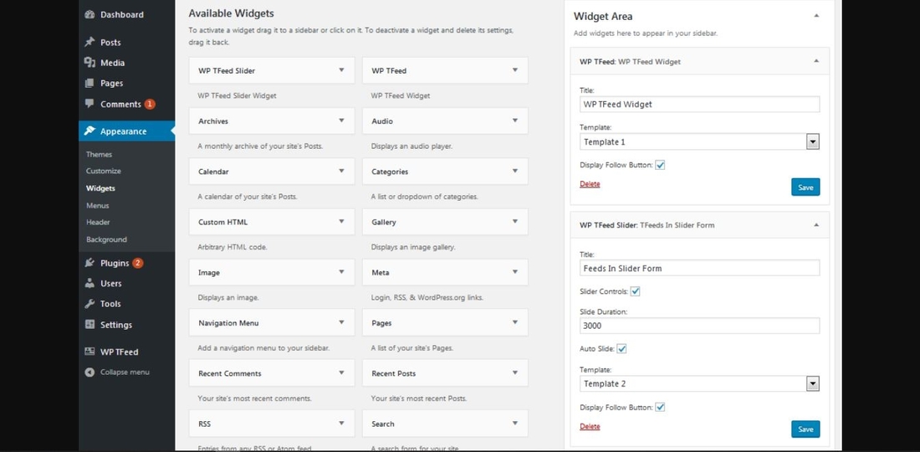Viewport: 920px width, 452px height.
Task: Click the Slide Duration input field
Action: (699, 326)
